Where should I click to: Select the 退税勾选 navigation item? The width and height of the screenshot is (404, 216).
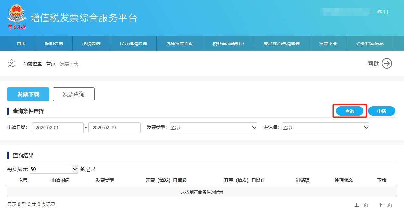[91, 44]
